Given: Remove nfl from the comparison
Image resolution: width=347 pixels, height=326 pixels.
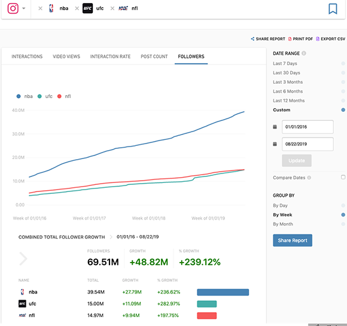Looking at the screenshot, I should point(112,8).
